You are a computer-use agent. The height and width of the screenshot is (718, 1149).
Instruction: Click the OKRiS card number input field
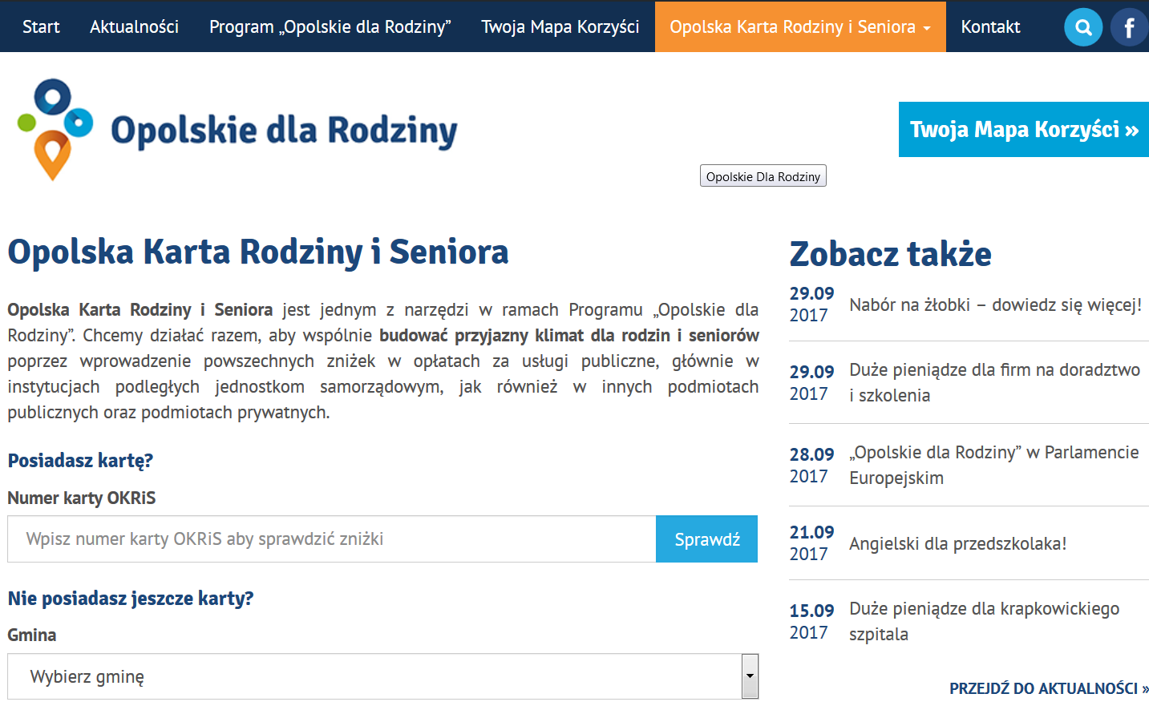(x=331, y=539)
